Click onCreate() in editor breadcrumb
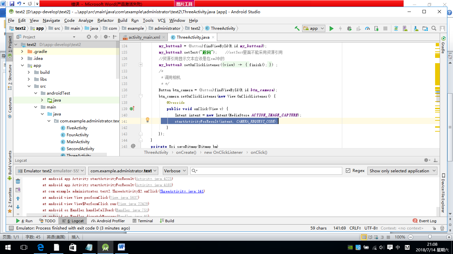Viewport: 453px width, 254px height. tap(186, 152)
